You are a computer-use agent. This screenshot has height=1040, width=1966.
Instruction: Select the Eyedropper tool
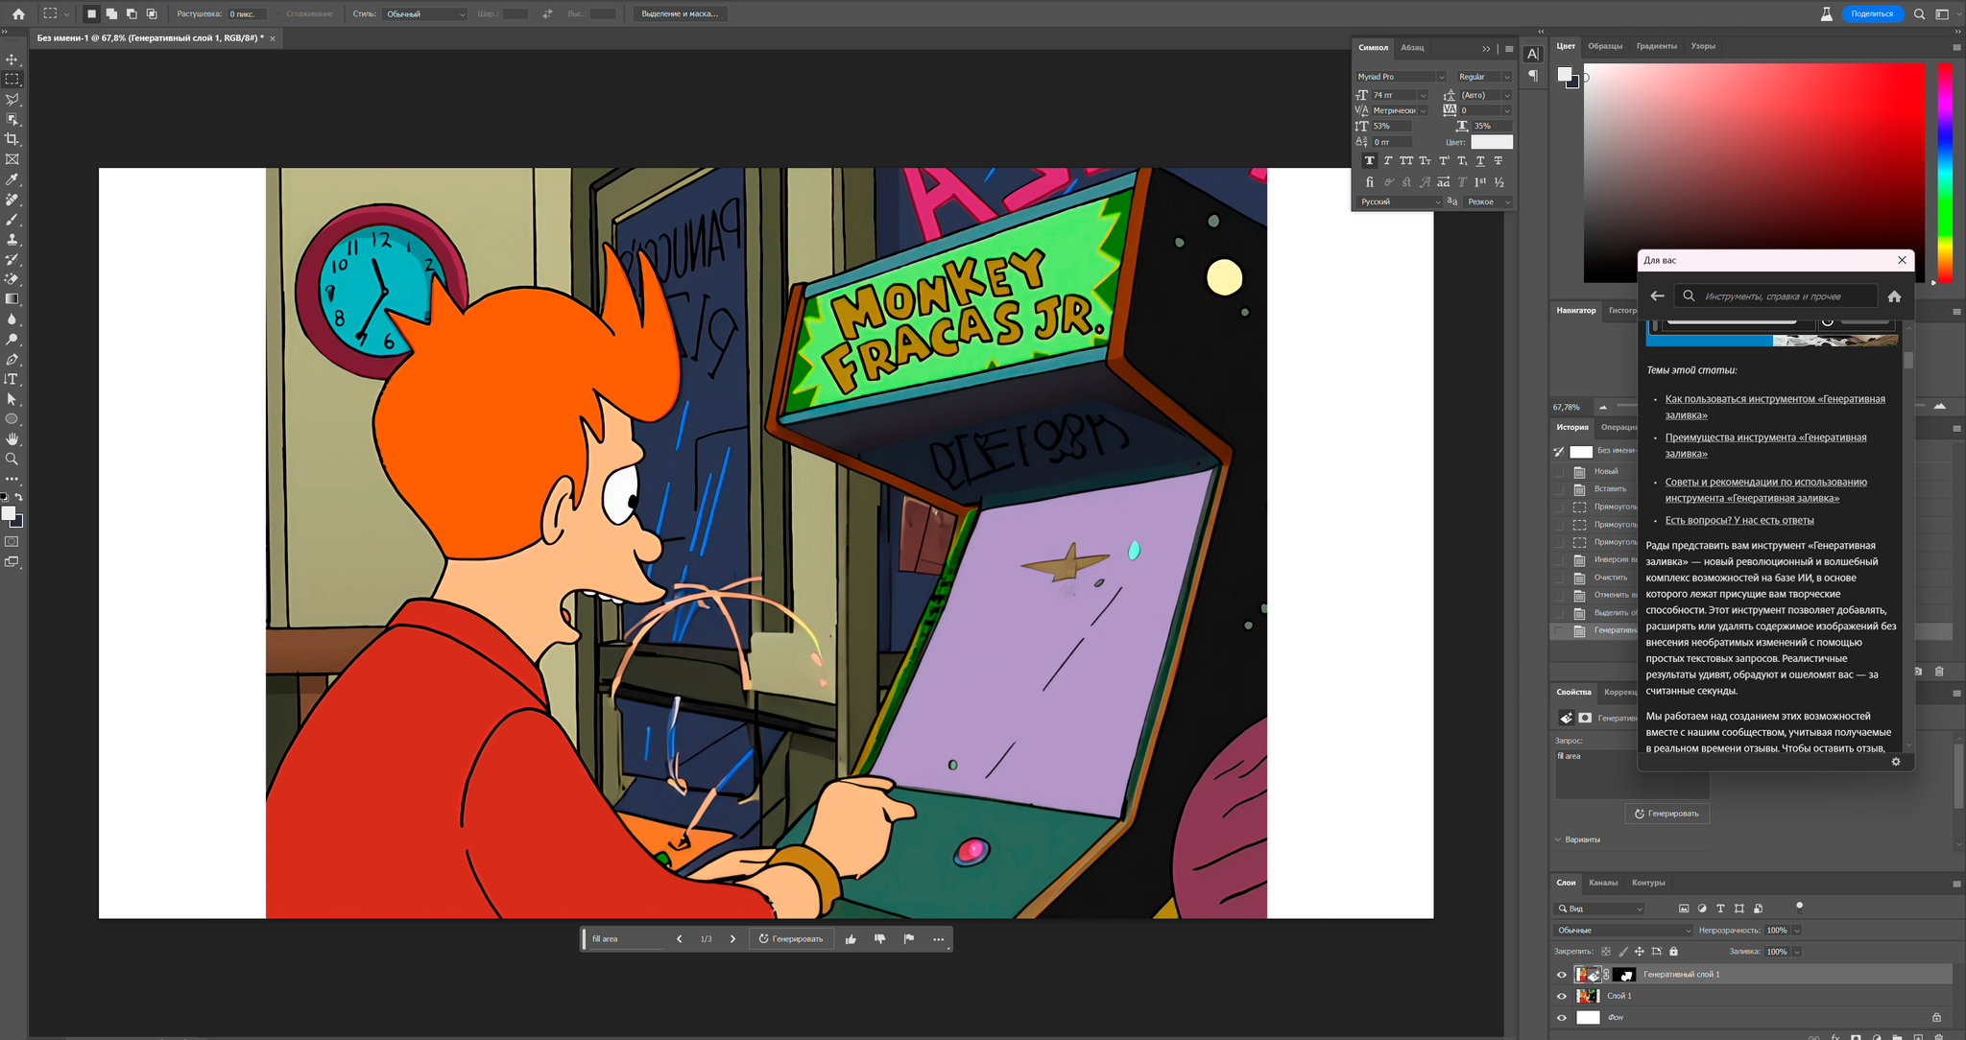(x=12, y=179)
